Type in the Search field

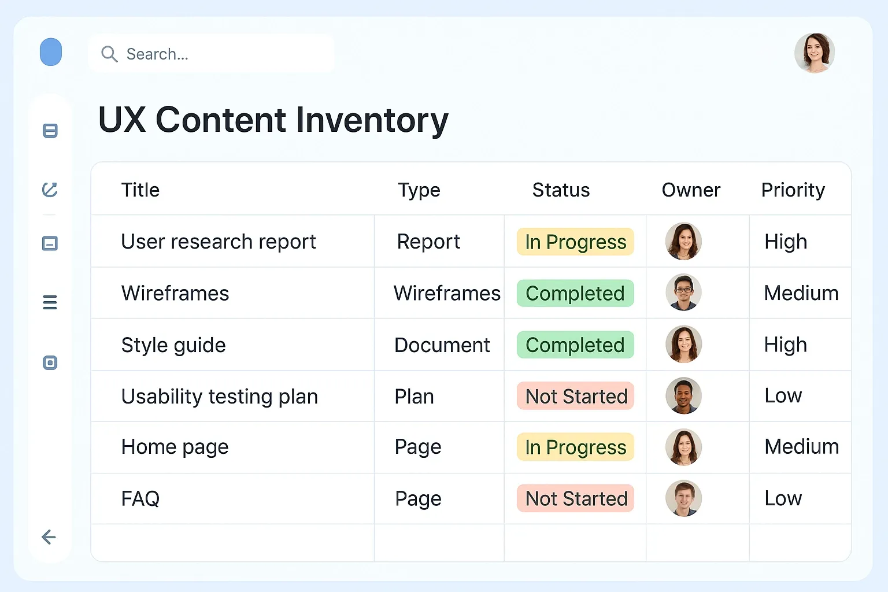(220, 54)
